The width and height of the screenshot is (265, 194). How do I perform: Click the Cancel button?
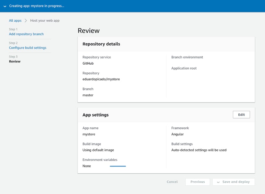pyautogui.click(x=172, y=182)
